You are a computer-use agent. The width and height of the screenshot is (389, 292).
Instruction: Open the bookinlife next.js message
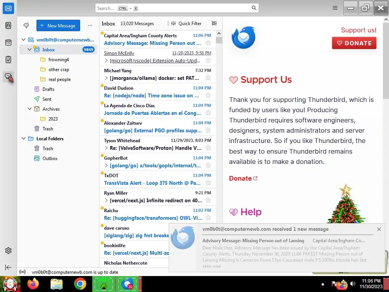[134, 249]
